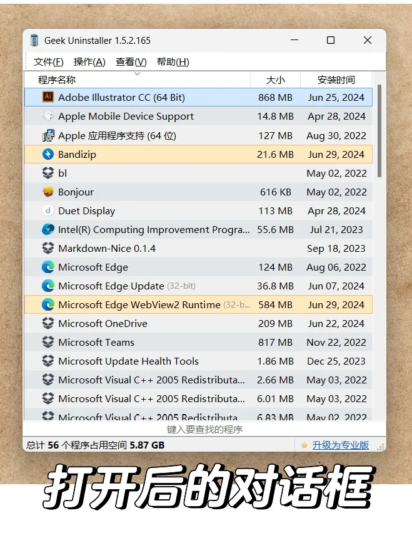Open the 操作(A) menu
Image resolution: width=412 pixels, height=550 pixels.
click(x=89, y=62)
